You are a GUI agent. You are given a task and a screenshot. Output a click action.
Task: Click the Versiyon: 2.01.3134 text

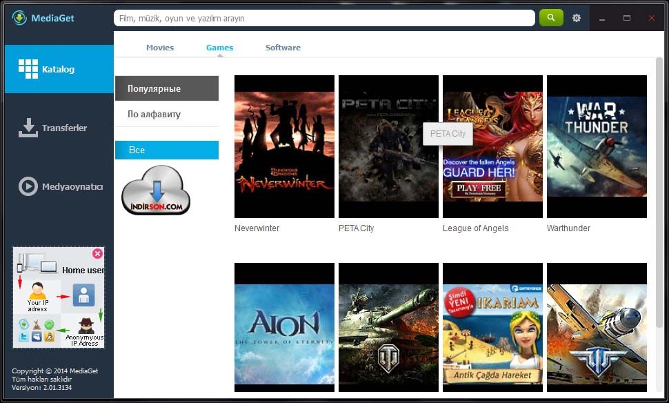[x=42, y=388]
